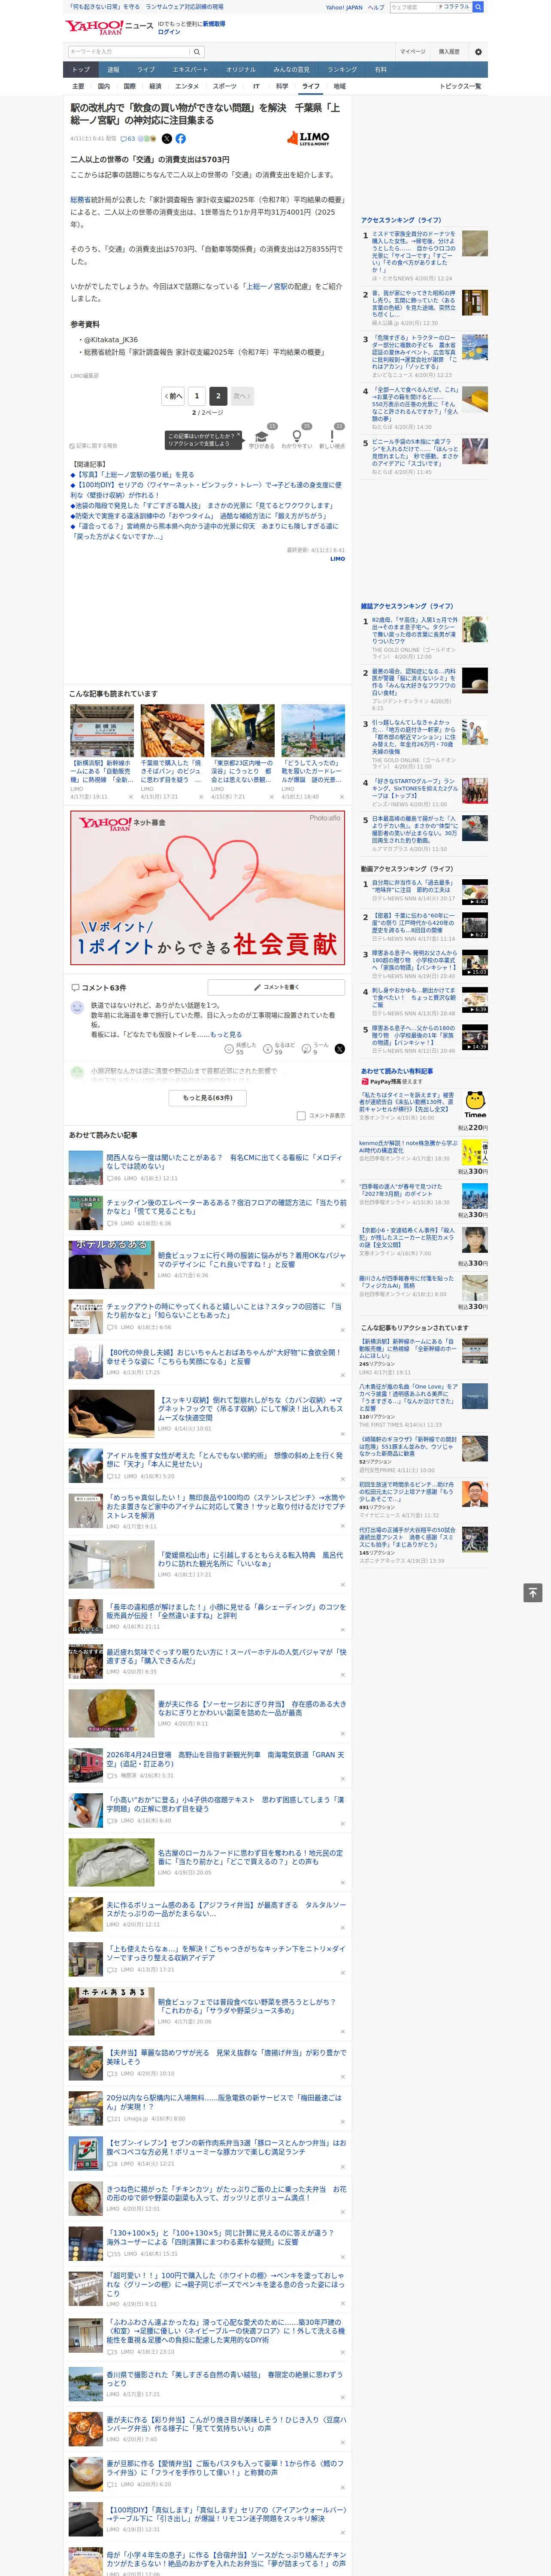Click the keyword search magnifier icon
The width and height of the screenshot is (551, 2576).
tap(196, 52)
